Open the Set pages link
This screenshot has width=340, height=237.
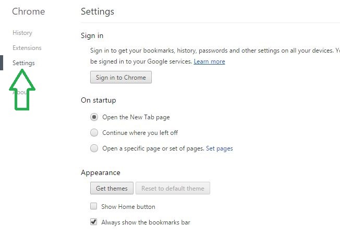[x=219, y=148]
